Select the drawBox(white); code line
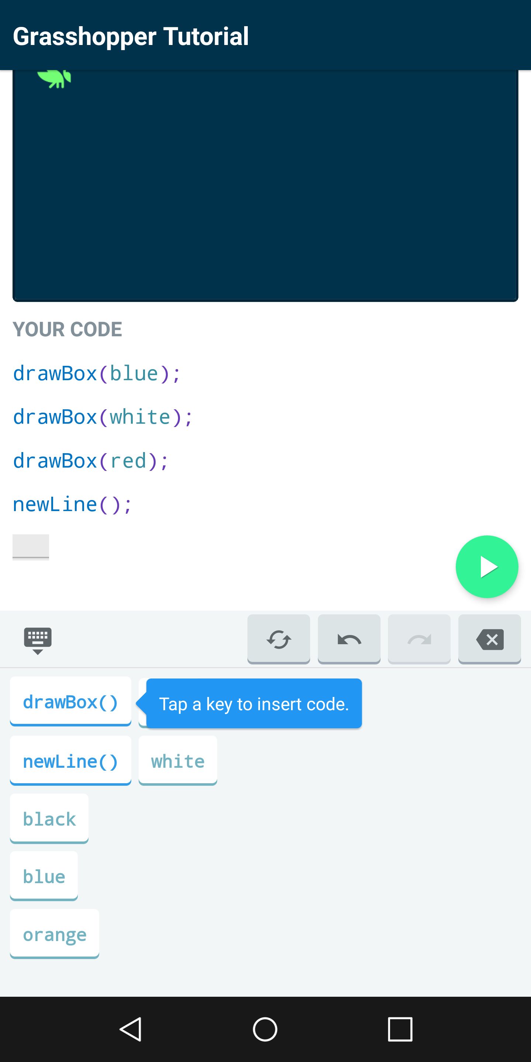The height and width of the screenshot is (1062, 531). (103, 417)
